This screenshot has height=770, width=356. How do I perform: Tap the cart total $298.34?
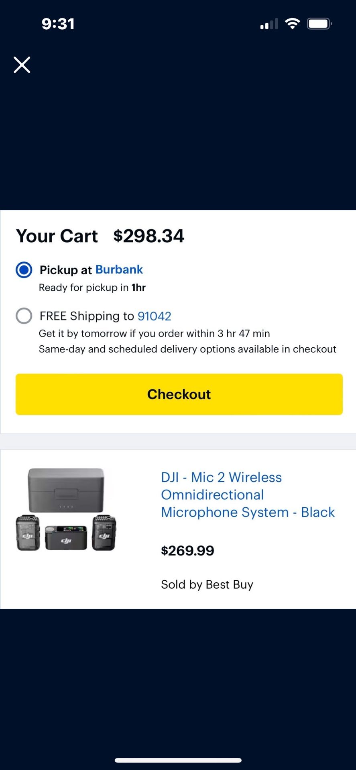click(149, 236)
